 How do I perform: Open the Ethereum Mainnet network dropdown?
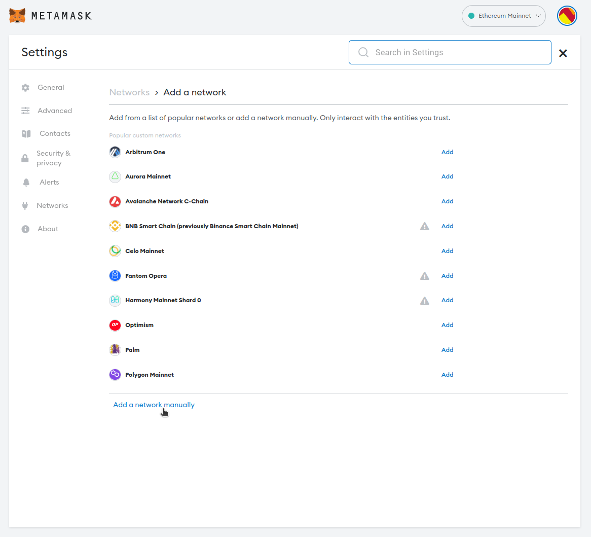coord(504,16)
